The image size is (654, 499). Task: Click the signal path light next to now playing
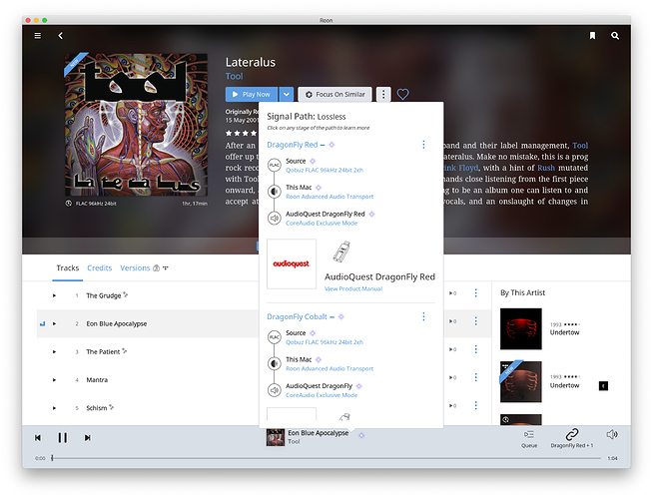point(361,435)
